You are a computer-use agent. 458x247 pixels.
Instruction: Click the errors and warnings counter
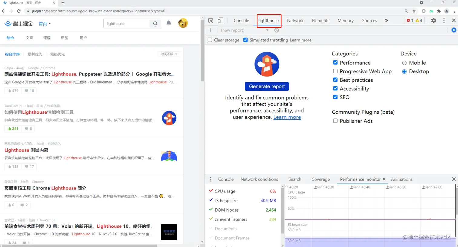pos(414,21)
